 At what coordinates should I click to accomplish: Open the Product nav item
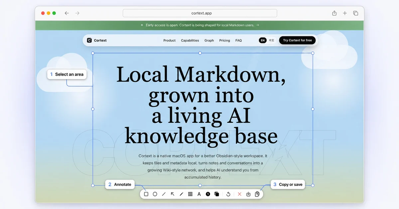pyautogui.click(x=170, y=40)
